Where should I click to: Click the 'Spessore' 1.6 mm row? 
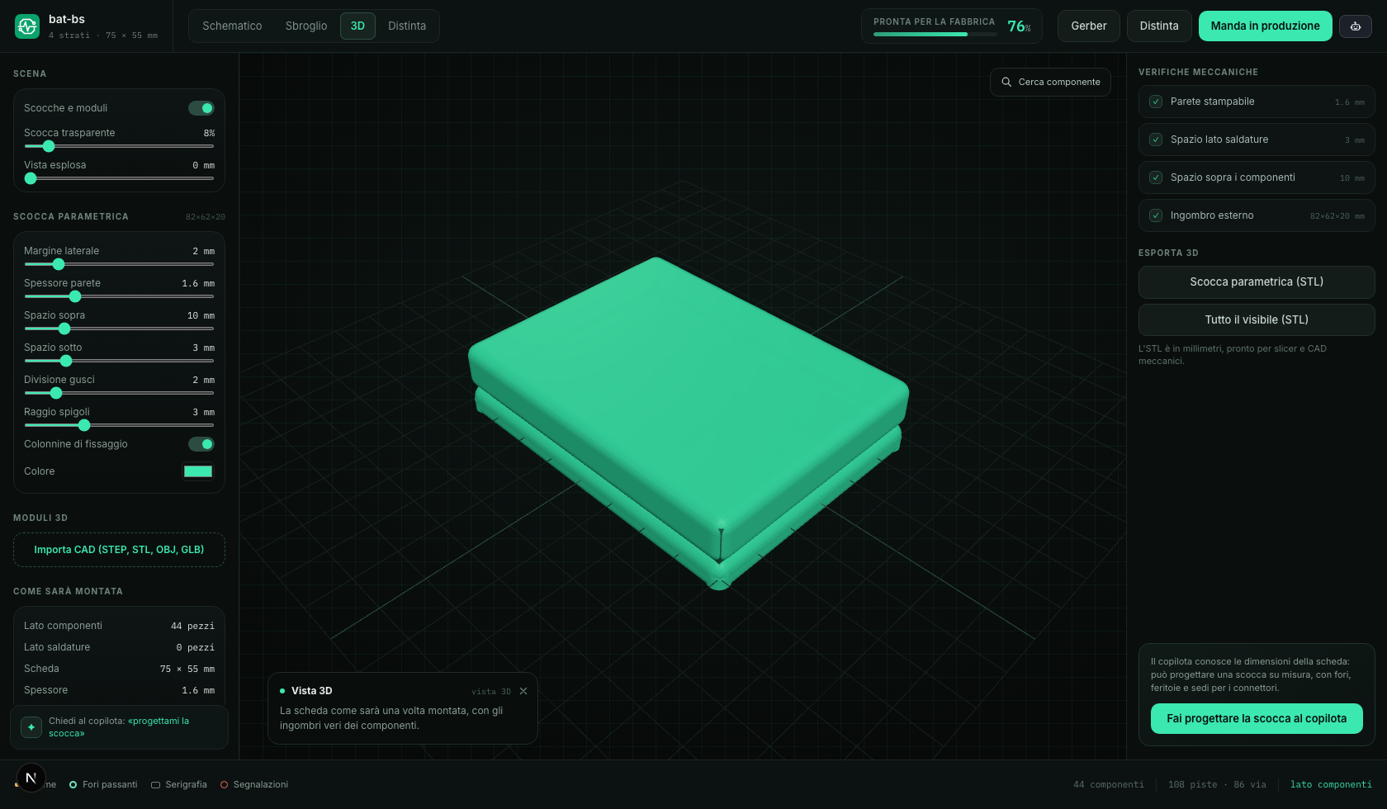click(119, 690)
